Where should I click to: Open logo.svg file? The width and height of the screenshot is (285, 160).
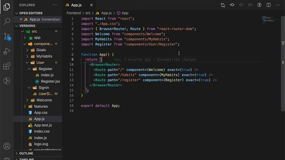pyautogui.click(x=41, y=144)
